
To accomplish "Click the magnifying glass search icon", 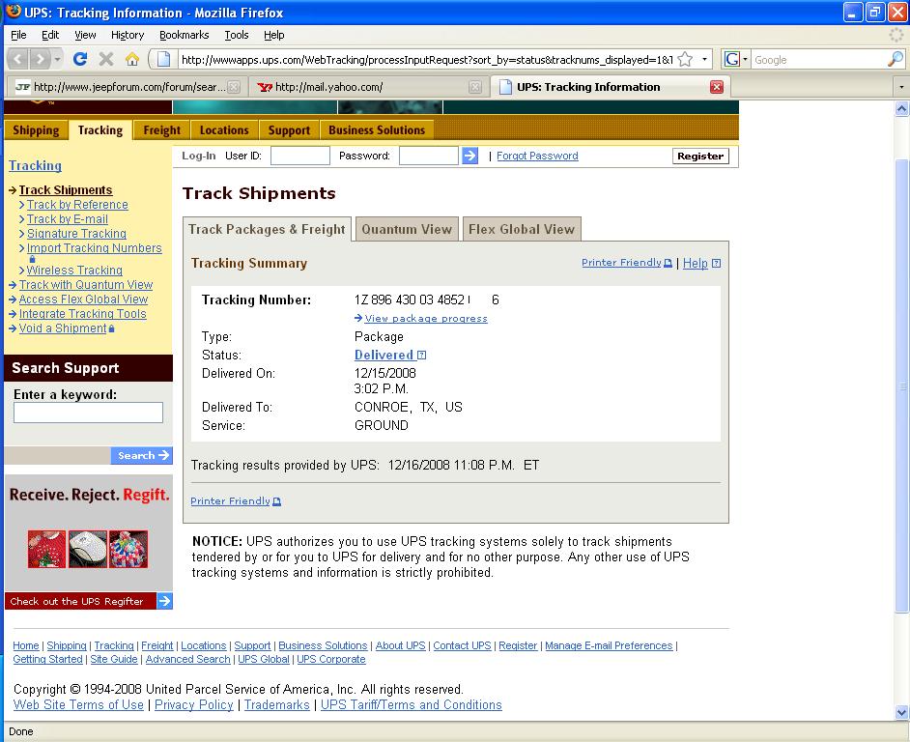I will pos(896,59).
